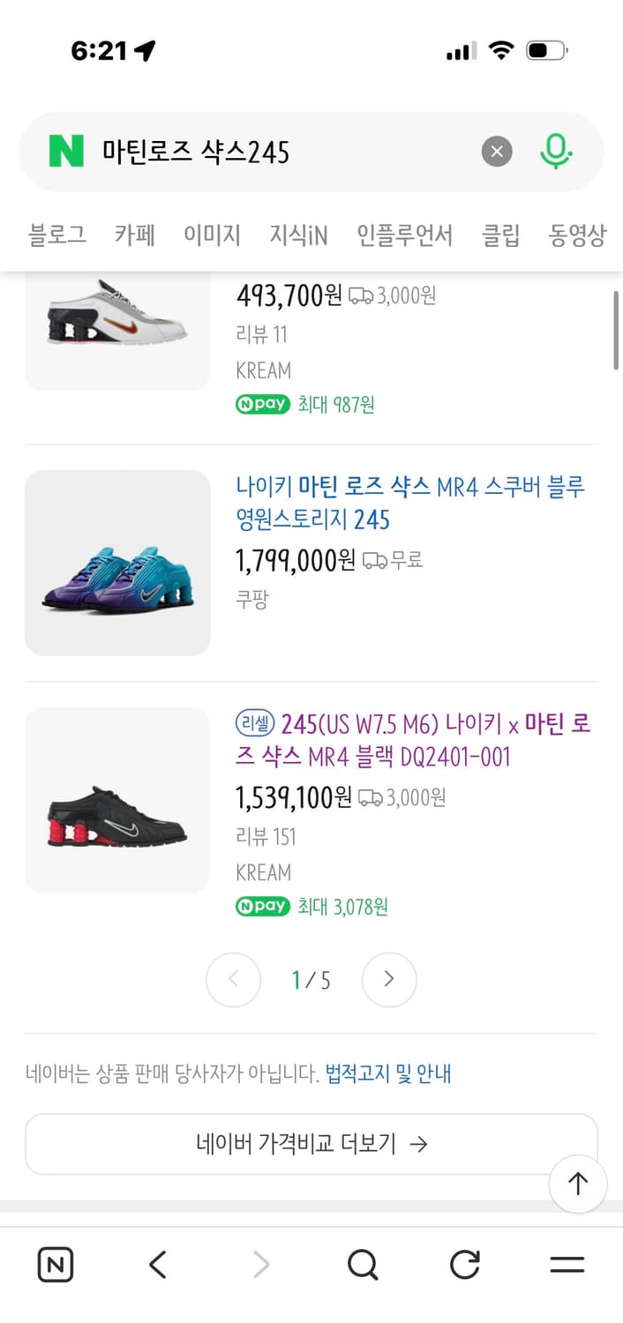Tap the Npay badge under the KREAM listing
The image size is (623, 1323).
[262, 906]
